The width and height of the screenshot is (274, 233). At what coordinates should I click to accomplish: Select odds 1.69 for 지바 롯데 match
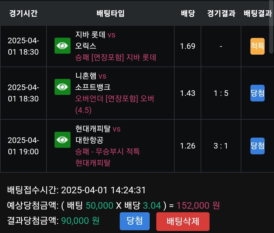[188, 46]
